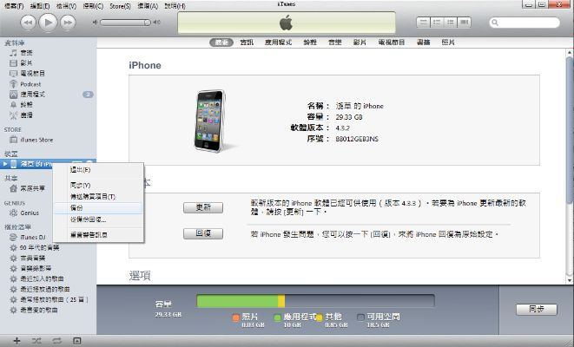Click the low-volume speaker icon
Screen dimensions: 574x347
point(95,23)
